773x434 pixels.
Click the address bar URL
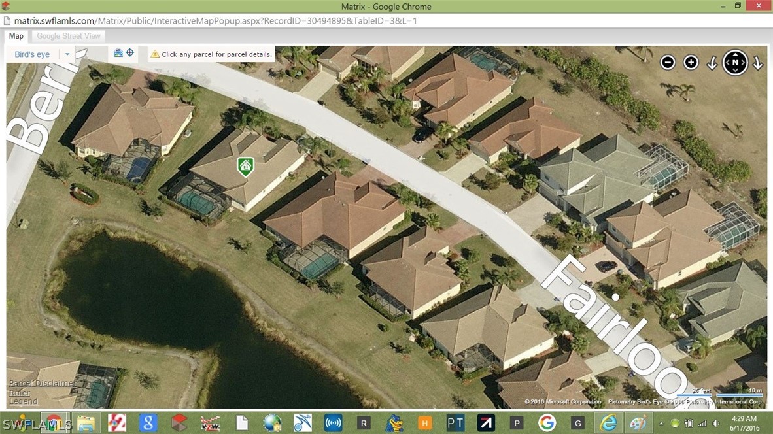click(x=215, y=21)
